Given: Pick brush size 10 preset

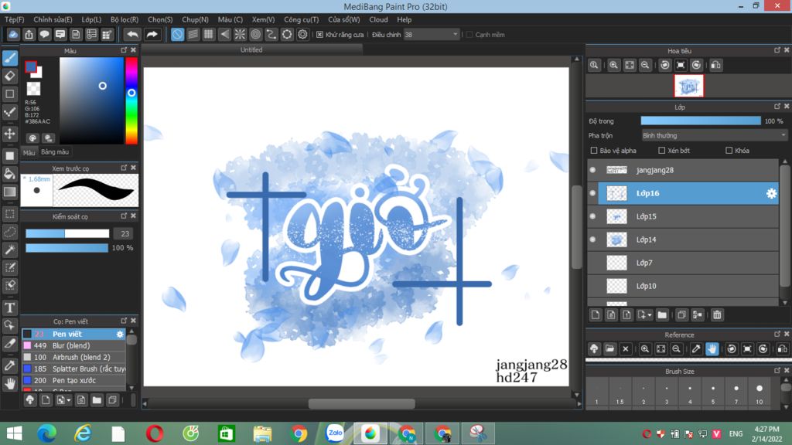Looking at the screenshot, I should coord(760,392).
